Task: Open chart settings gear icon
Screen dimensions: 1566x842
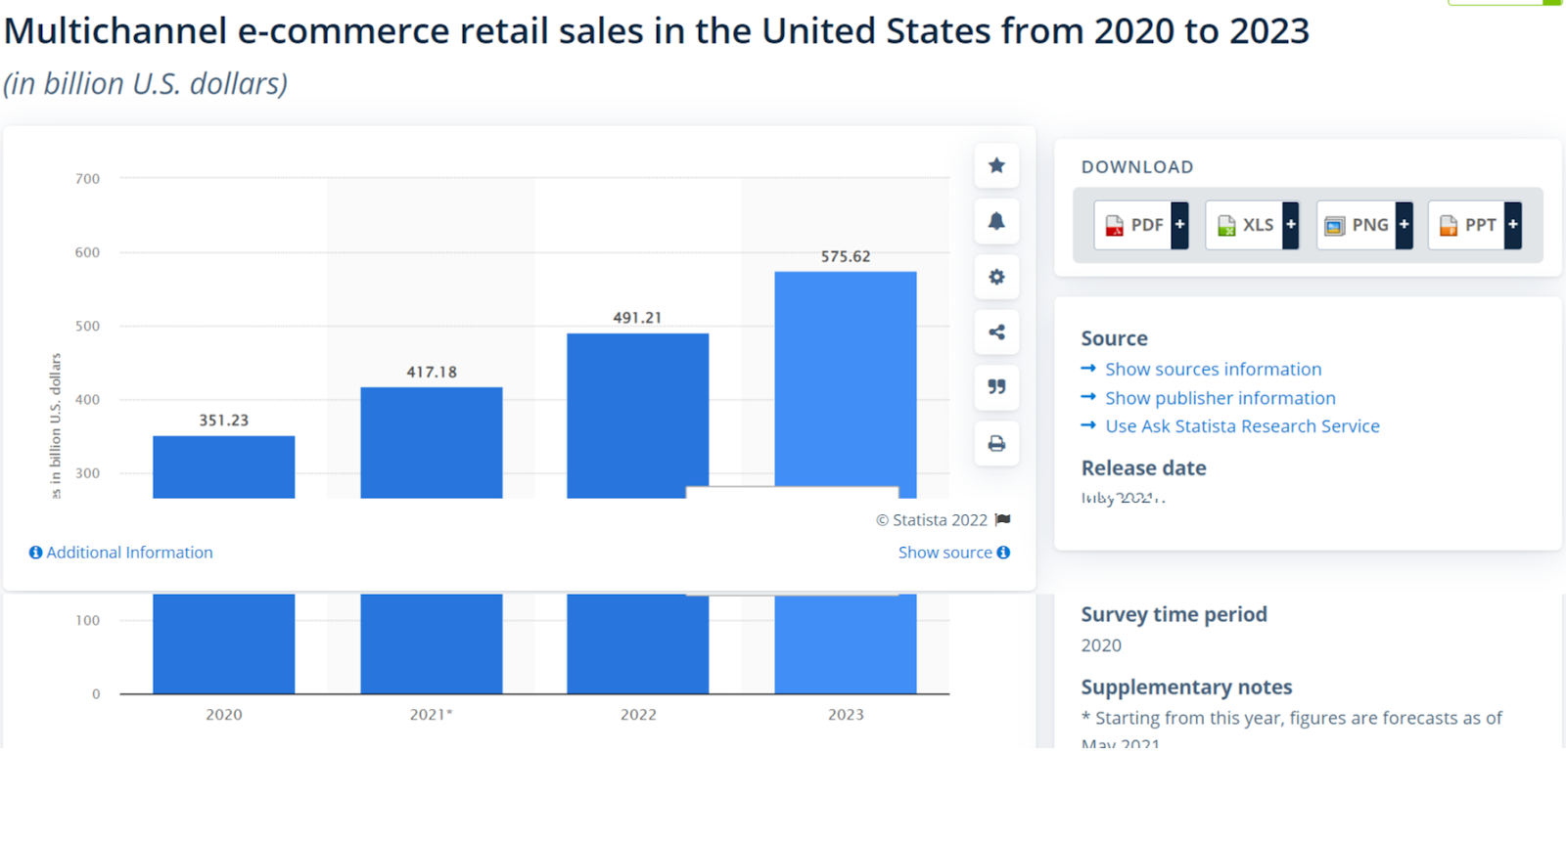Action: [x=996, y=277]
